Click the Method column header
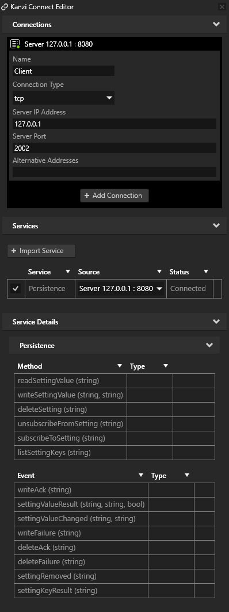 coord(30,366)
